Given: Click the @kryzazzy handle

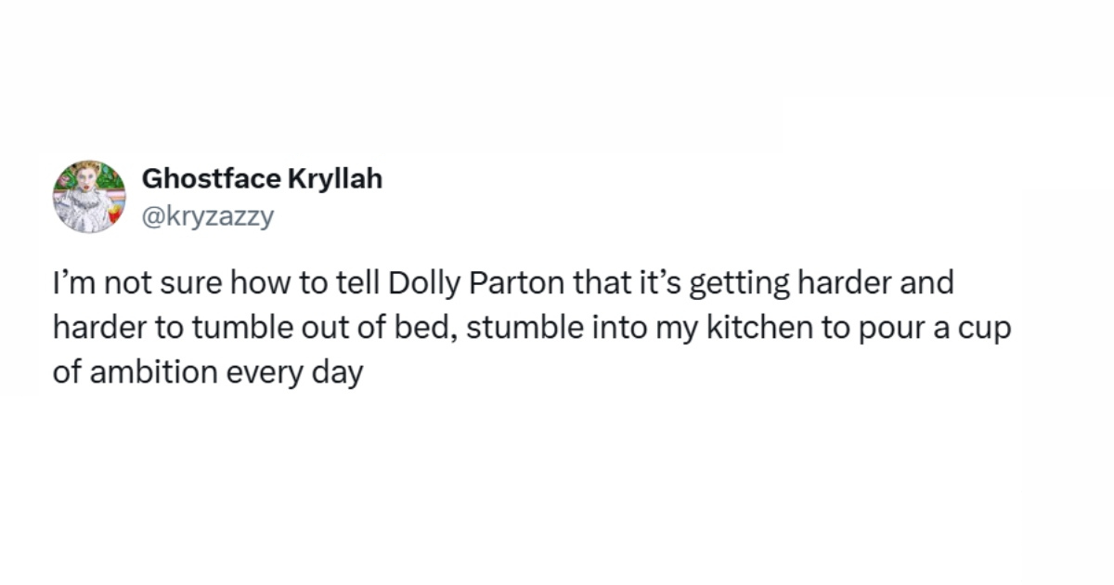Looking at the screenshot, I should click(x=208, y=217).
